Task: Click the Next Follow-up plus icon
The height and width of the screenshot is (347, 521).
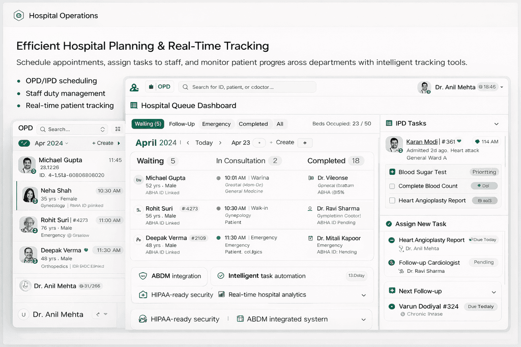Action: click(392, 291)
